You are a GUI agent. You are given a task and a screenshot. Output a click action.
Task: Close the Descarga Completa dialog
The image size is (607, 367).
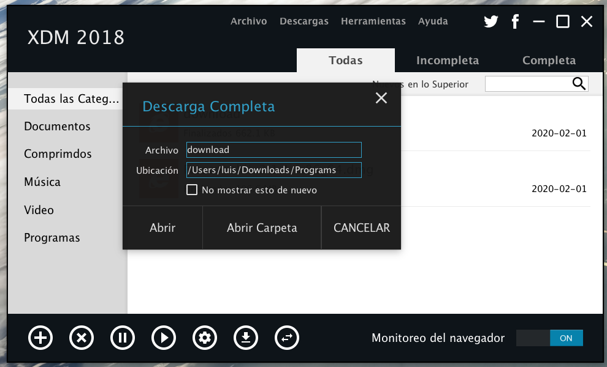381,98
